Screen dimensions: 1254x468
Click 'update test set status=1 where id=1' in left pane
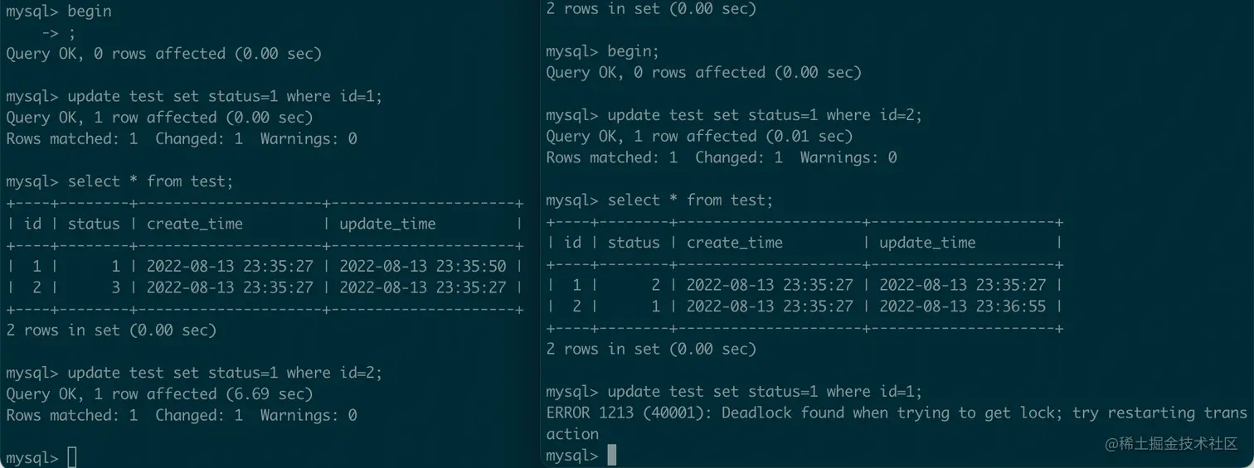[x=194, y=96]
